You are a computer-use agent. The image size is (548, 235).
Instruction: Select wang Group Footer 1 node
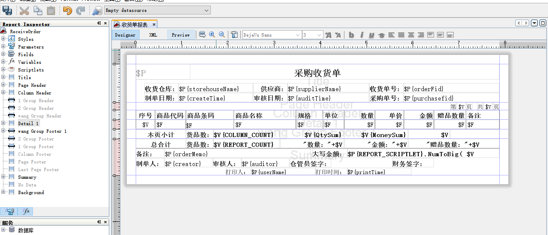[42, 131]
